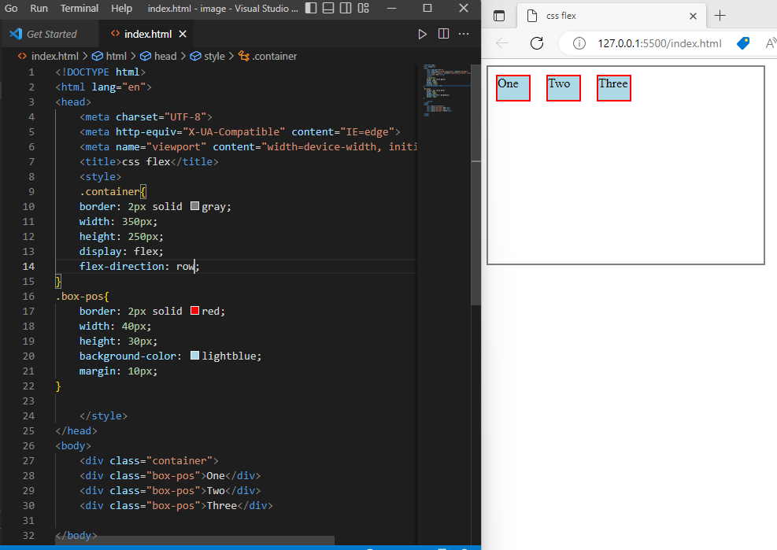
Task: Select the index.html editor tab
Action: (148, 34)
